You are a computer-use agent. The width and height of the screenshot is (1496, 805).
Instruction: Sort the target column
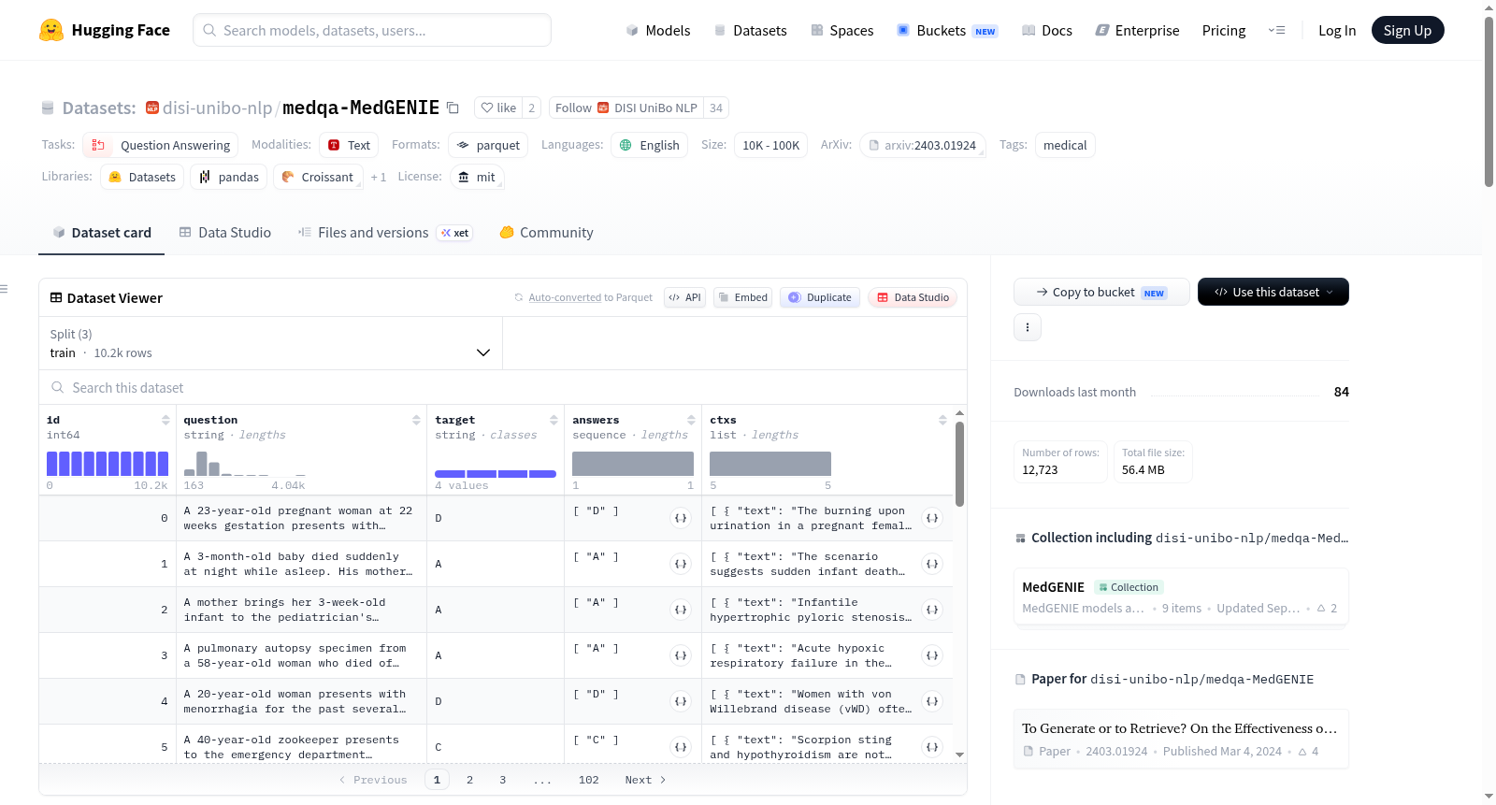tap(554, 421)
